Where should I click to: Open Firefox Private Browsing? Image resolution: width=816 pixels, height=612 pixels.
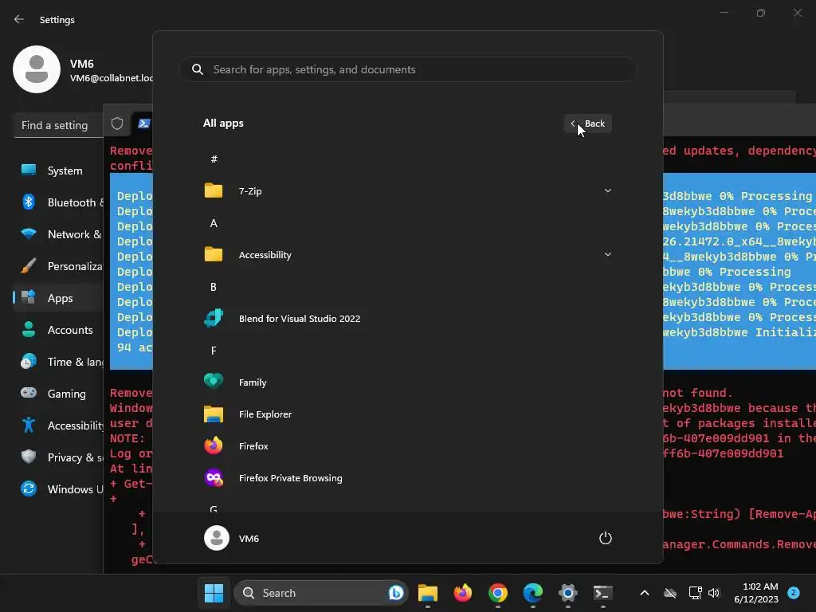[x=407, y=478]
